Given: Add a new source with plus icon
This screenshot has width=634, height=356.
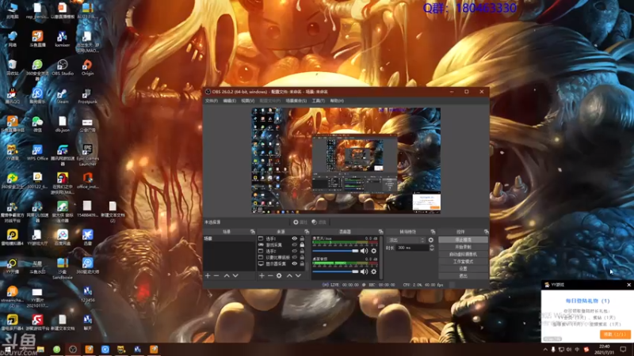Looking at the screenshot, I should (x=262, y=275).
